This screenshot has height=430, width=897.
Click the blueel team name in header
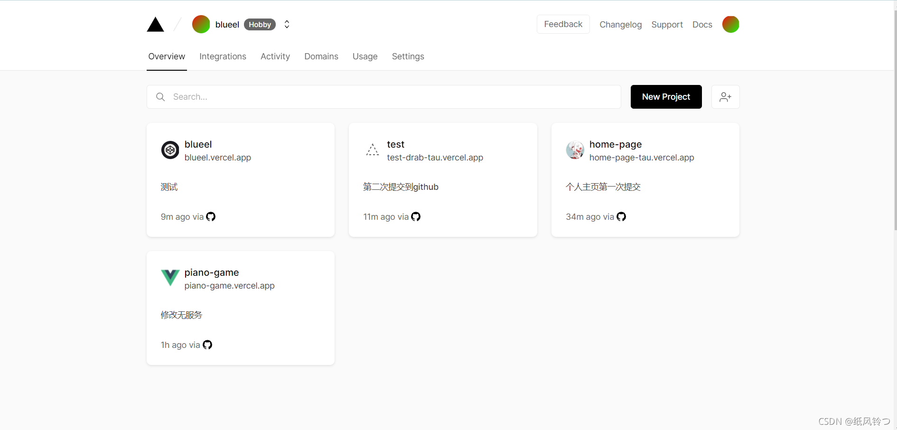coord(227,25)
